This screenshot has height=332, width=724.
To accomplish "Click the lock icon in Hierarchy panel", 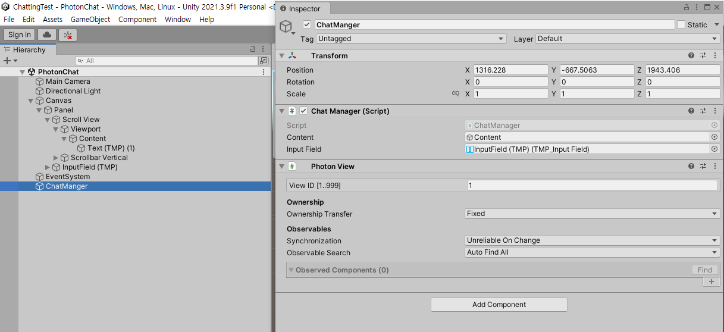I will click(253, 49).
